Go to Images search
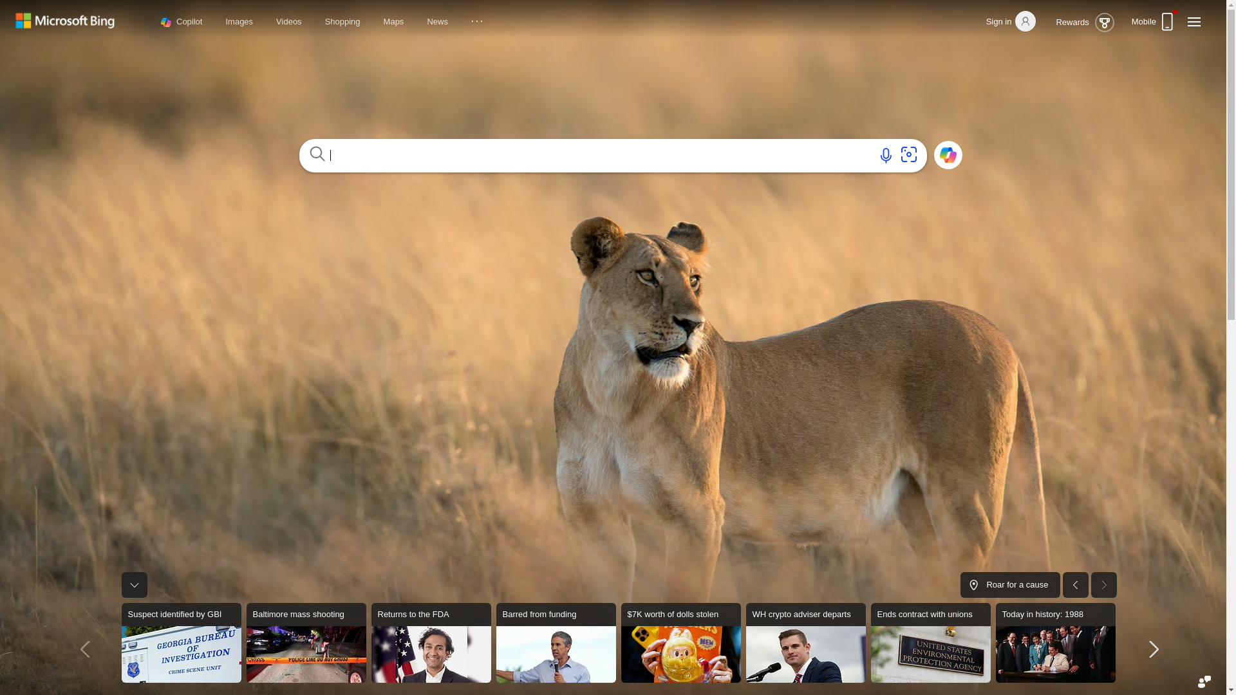This screenshot has height=695, width=1236. 239,22
